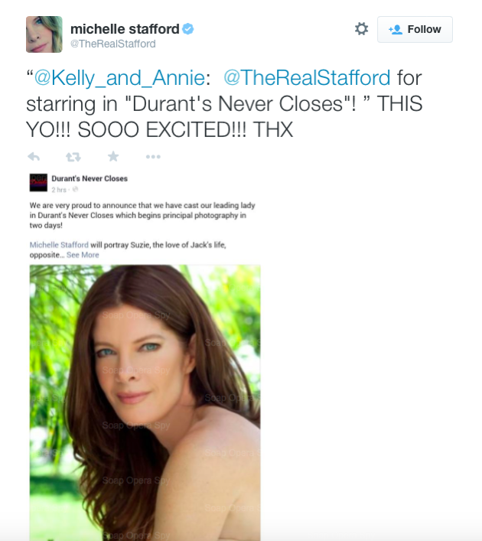Viewport: 482px width, 541px height.
Task: Click the globe privacy icon next to timestamp
Action: point(76,189)
